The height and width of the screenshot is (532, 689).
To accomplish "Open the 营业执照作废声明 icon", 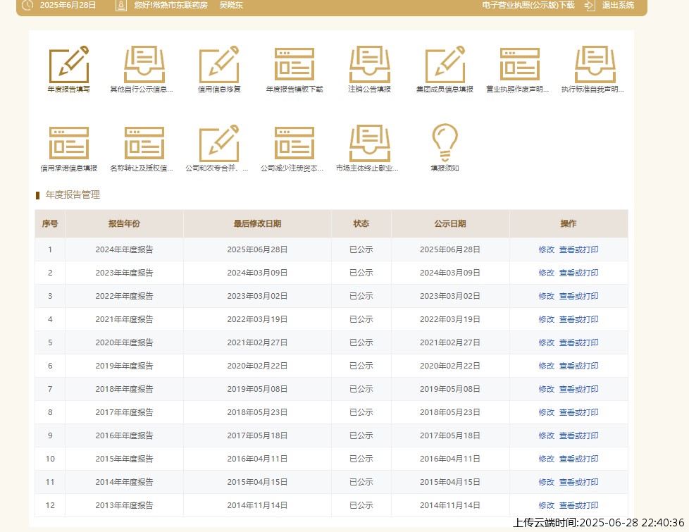I will point(520,65).
